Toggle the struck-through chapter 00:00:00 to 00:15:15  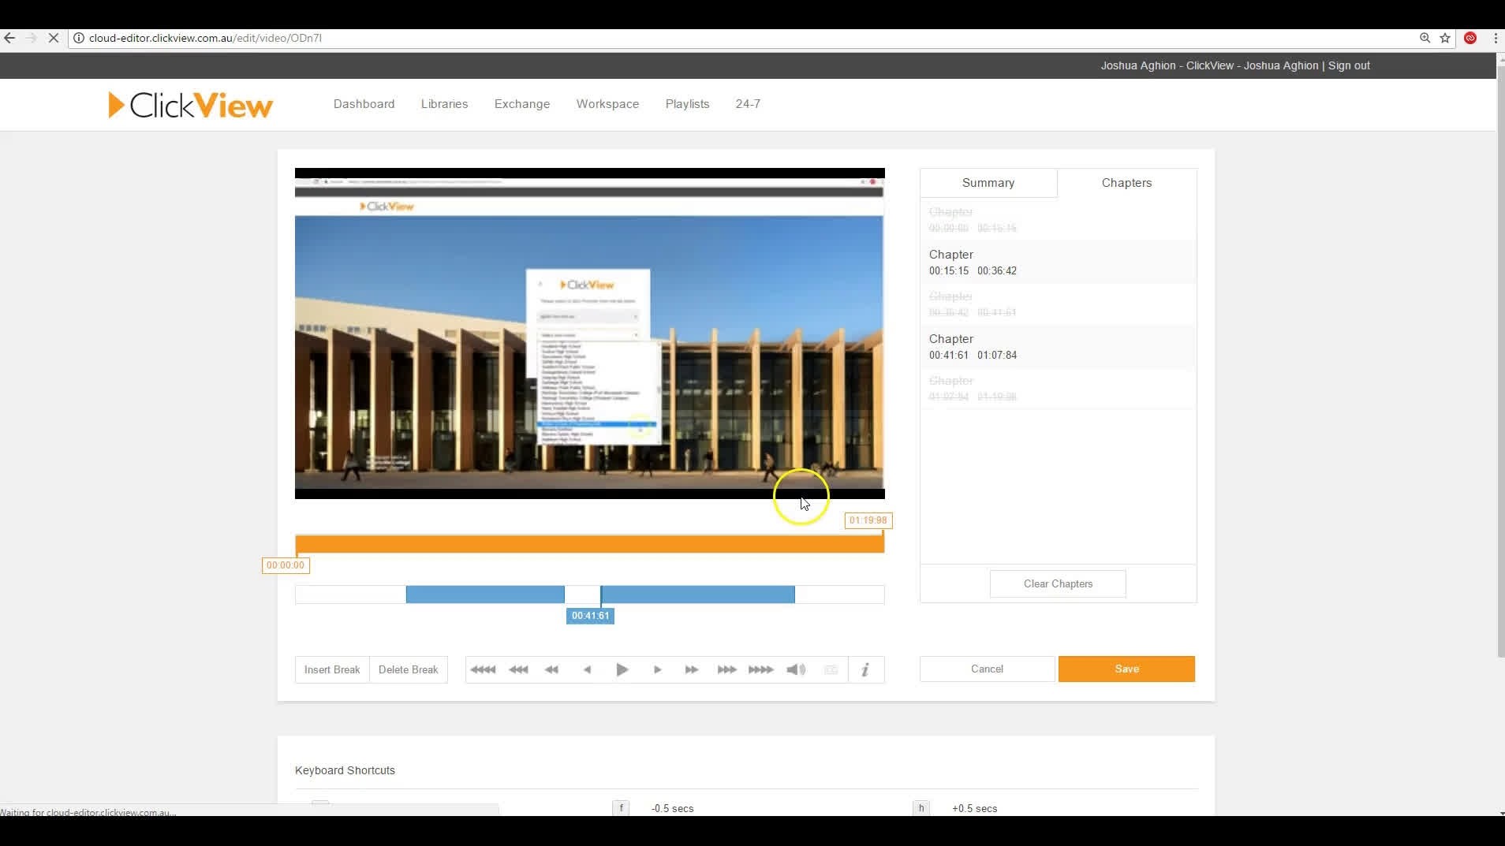pyautogui.click(x=1057, y=220)
